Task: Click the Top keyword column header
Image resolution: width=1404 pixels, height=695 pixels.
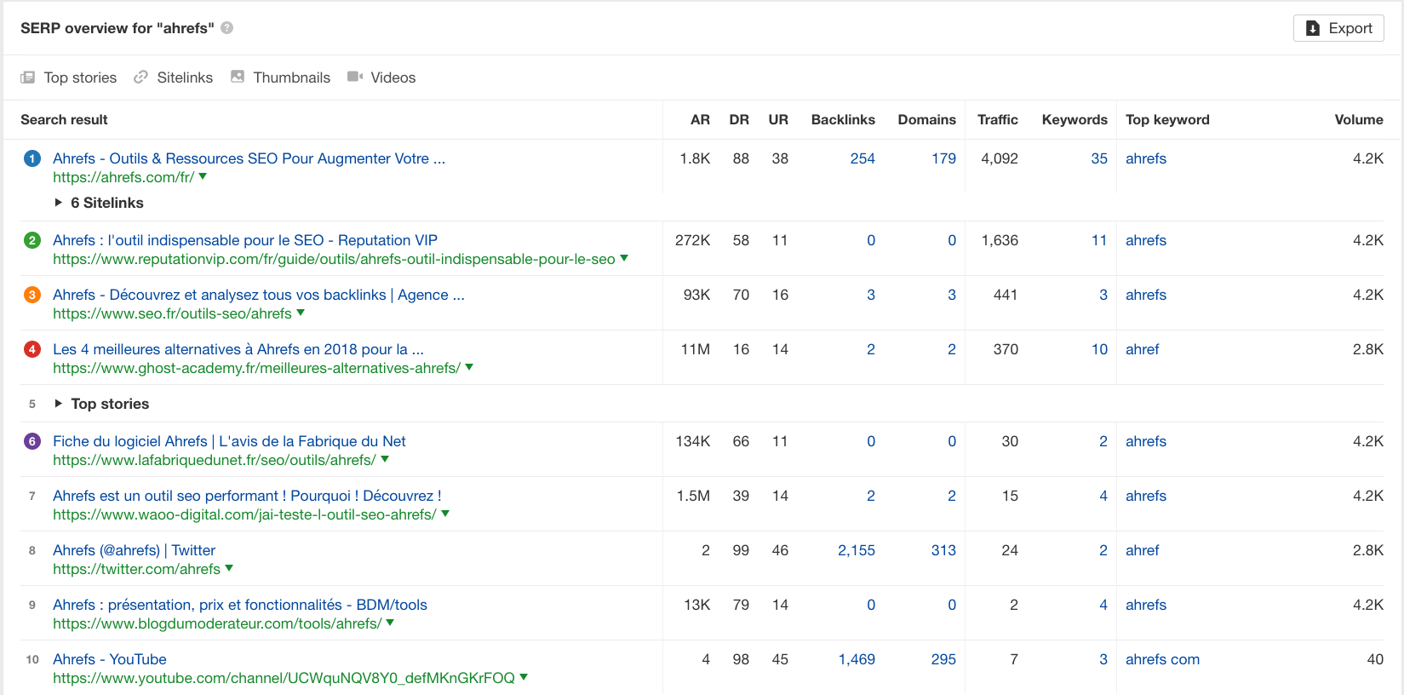Action: (x=1167, y=120)
